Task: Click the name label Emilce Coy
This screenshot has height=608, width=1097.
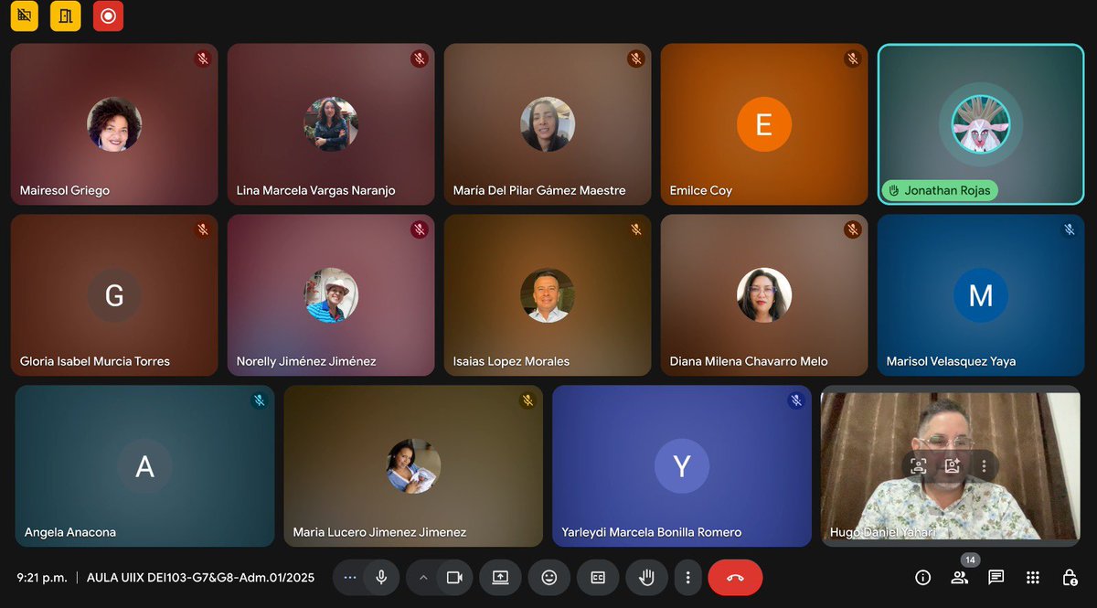Action: (x=701, y=191)
